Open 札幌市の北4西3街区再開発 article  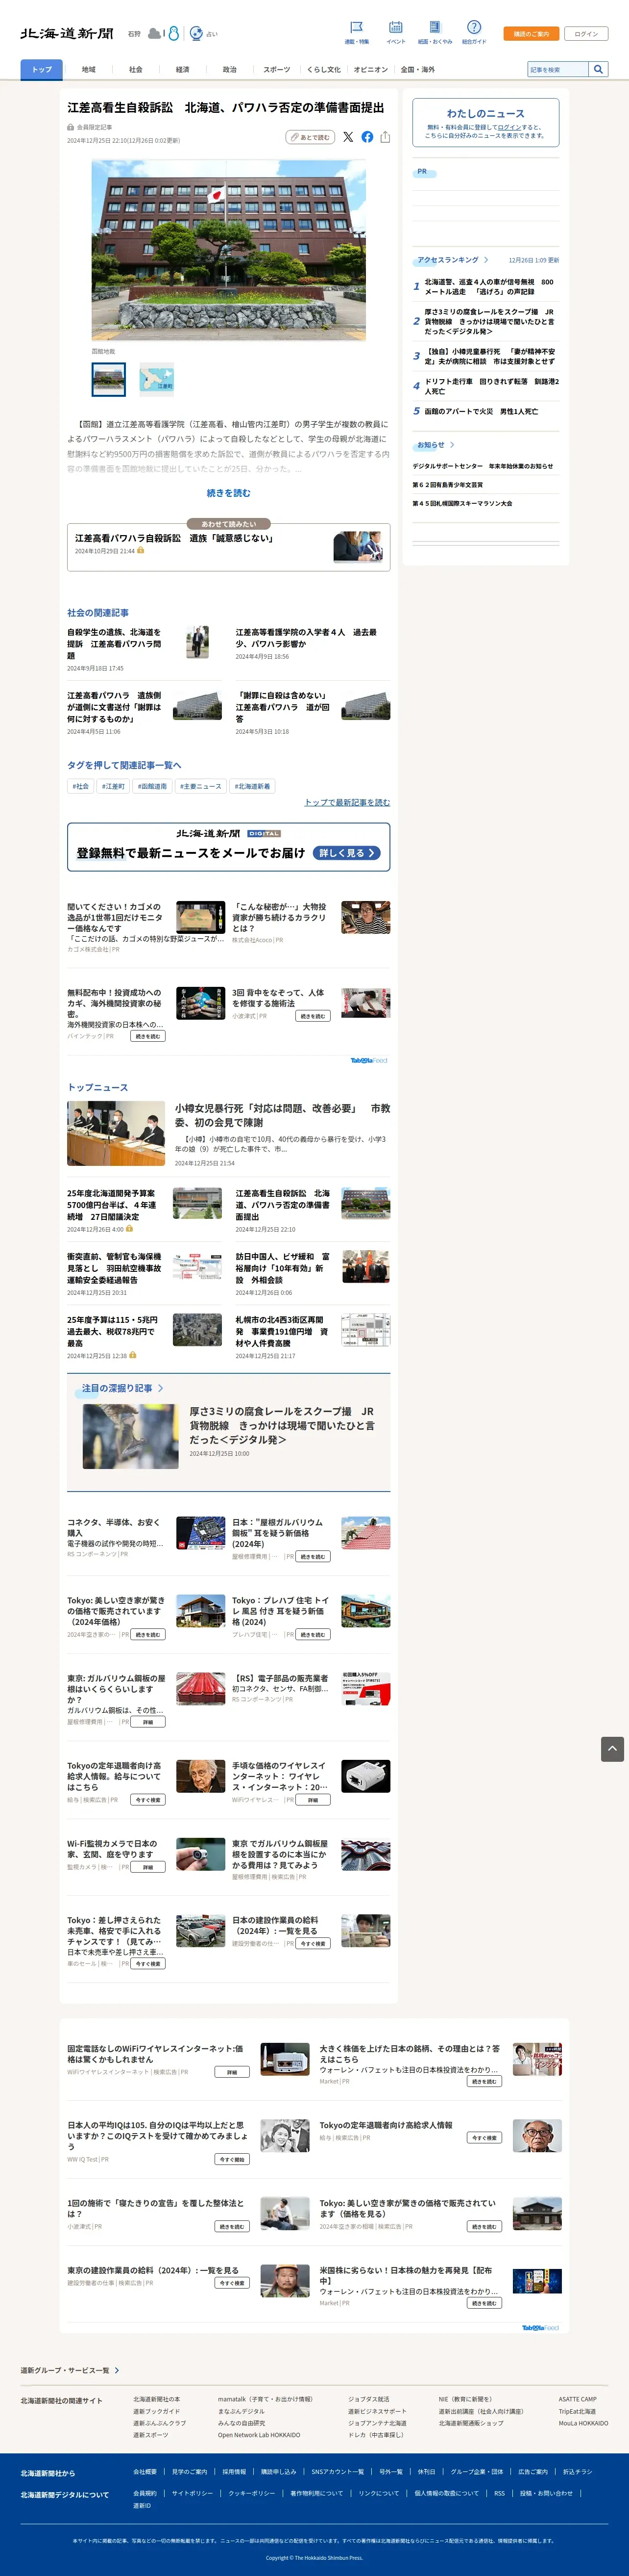pos(283,1331)
